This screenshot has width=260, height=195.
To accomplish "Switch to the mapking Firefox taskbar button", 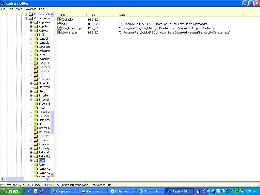I will pyautogui.click(x=64, y=191).
